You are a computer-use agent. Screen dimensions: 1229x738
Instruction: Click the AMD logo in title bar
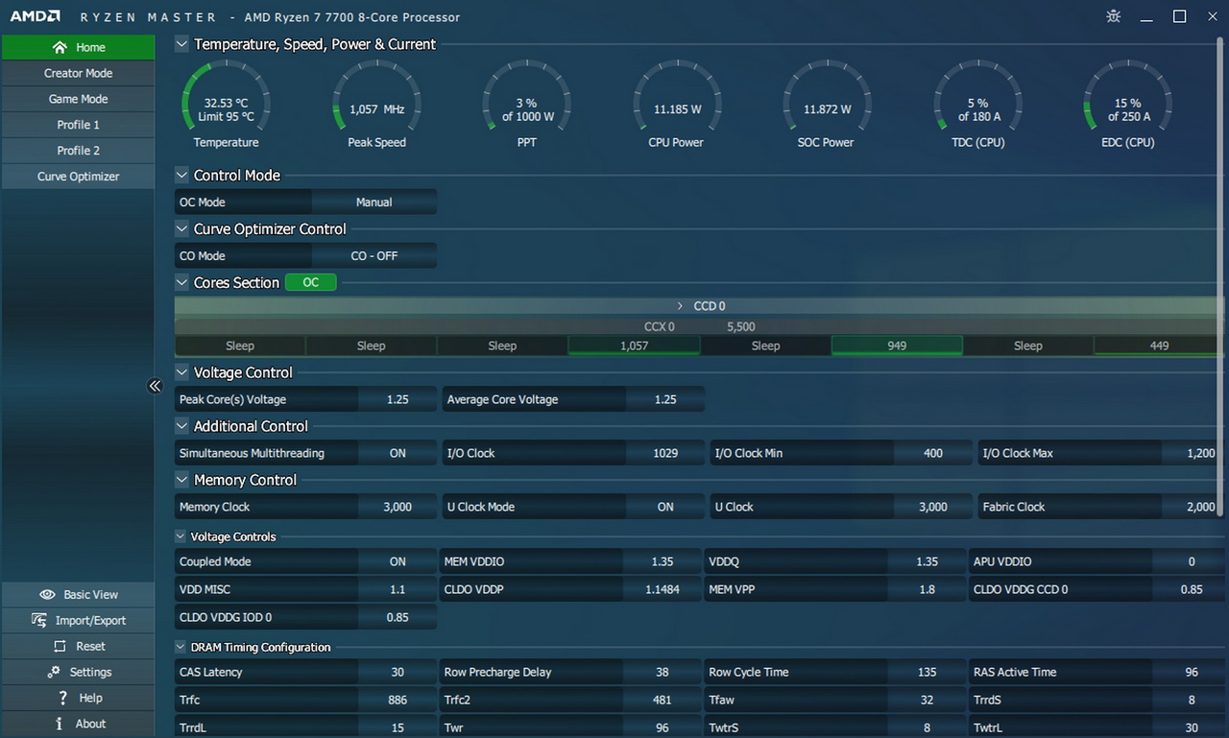(36, 16)
